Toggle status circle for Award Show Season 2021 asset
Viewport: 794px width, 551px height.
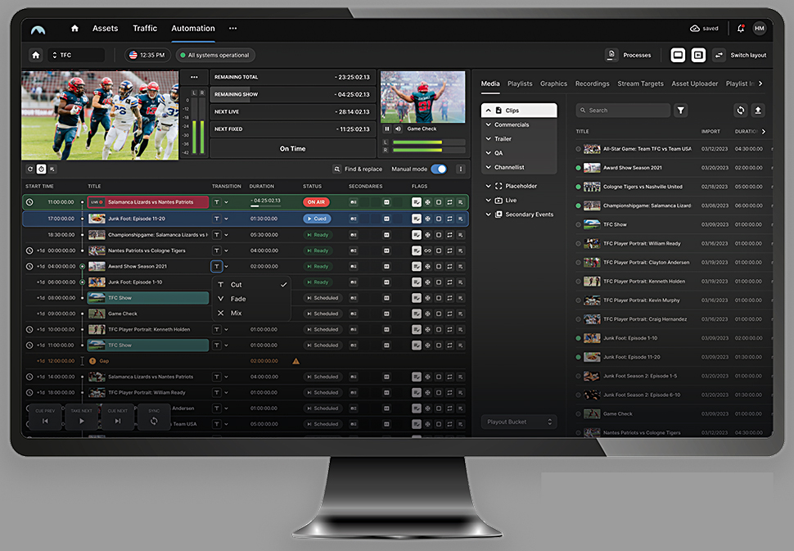(x=578, y=168)
